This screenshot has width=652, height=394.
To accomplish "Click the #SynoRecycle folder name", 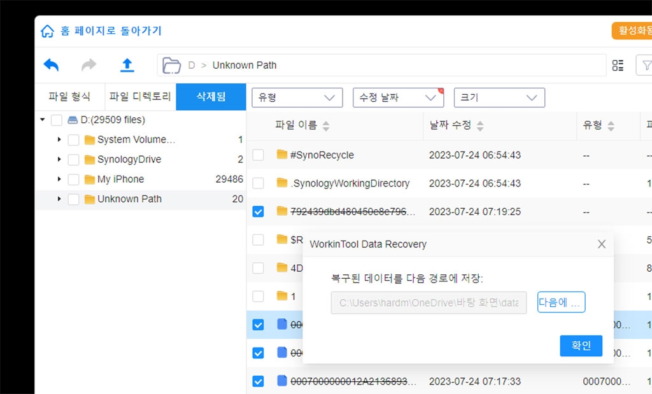I will pyautogui.click(x=322, y=155).
